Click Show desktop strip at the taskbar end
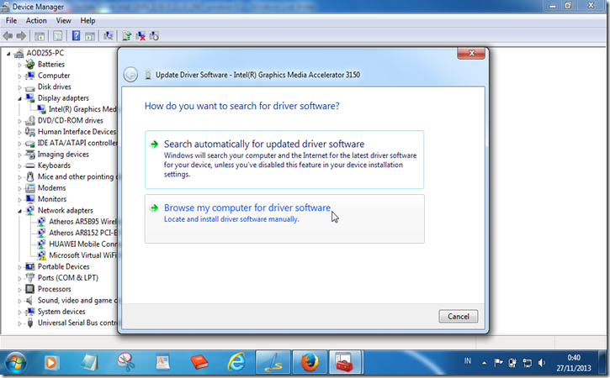This screenshot has height=378, width=610. pyautogui.click(x=603, y=363)
